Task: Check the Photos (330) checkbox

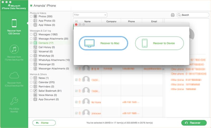Action: tap(31, 16)
